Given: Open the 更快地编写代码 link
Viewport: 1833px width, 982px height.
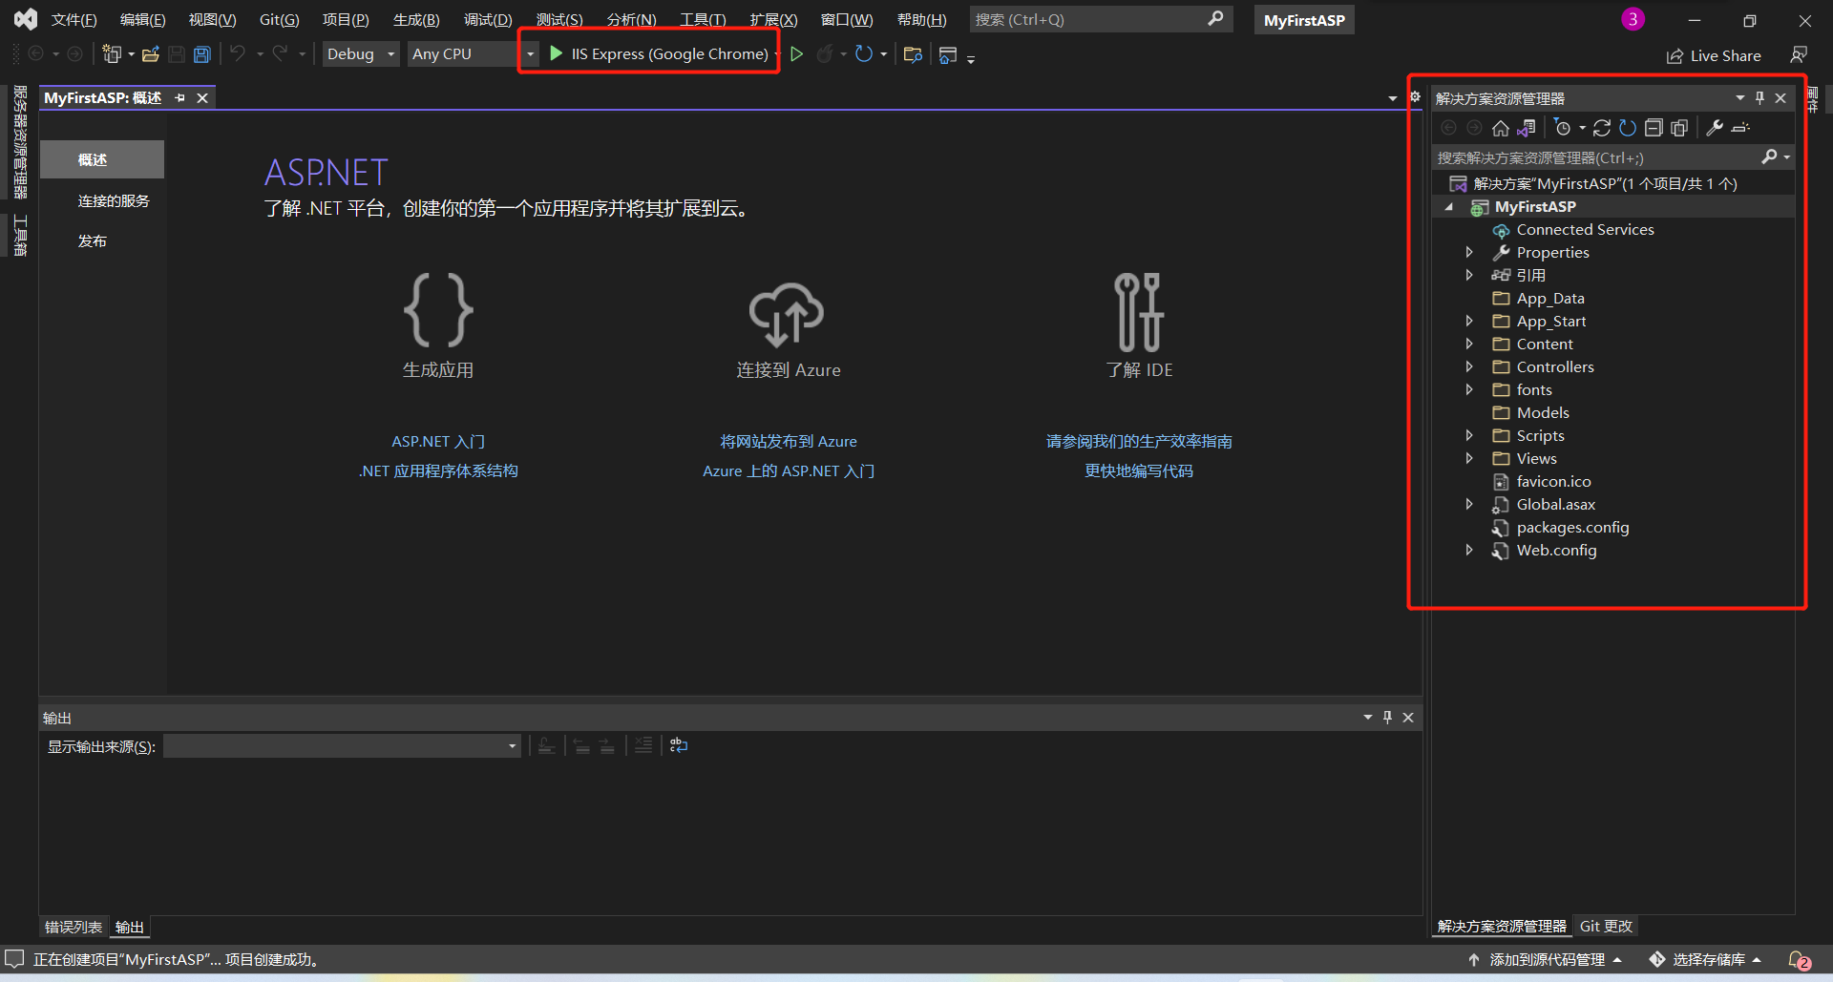Looking at the screenshot, I should pos(1139,470).
